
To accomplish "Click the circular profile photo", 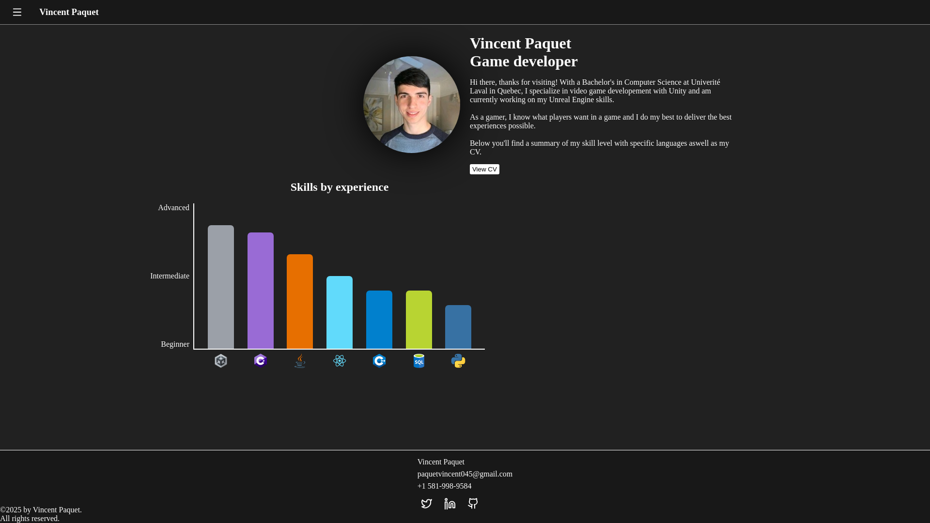I will (412, 105).
